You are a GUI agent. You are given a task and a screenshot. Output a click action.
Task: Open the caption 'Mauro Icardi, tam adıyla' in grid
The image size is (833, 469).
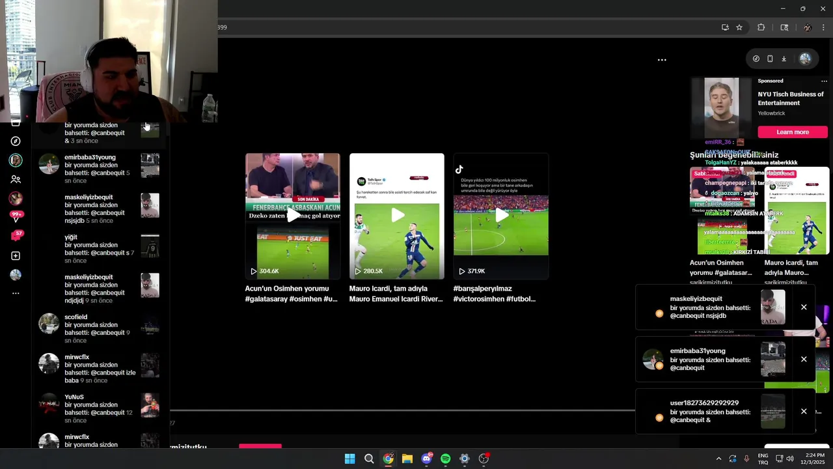[396, 294]
